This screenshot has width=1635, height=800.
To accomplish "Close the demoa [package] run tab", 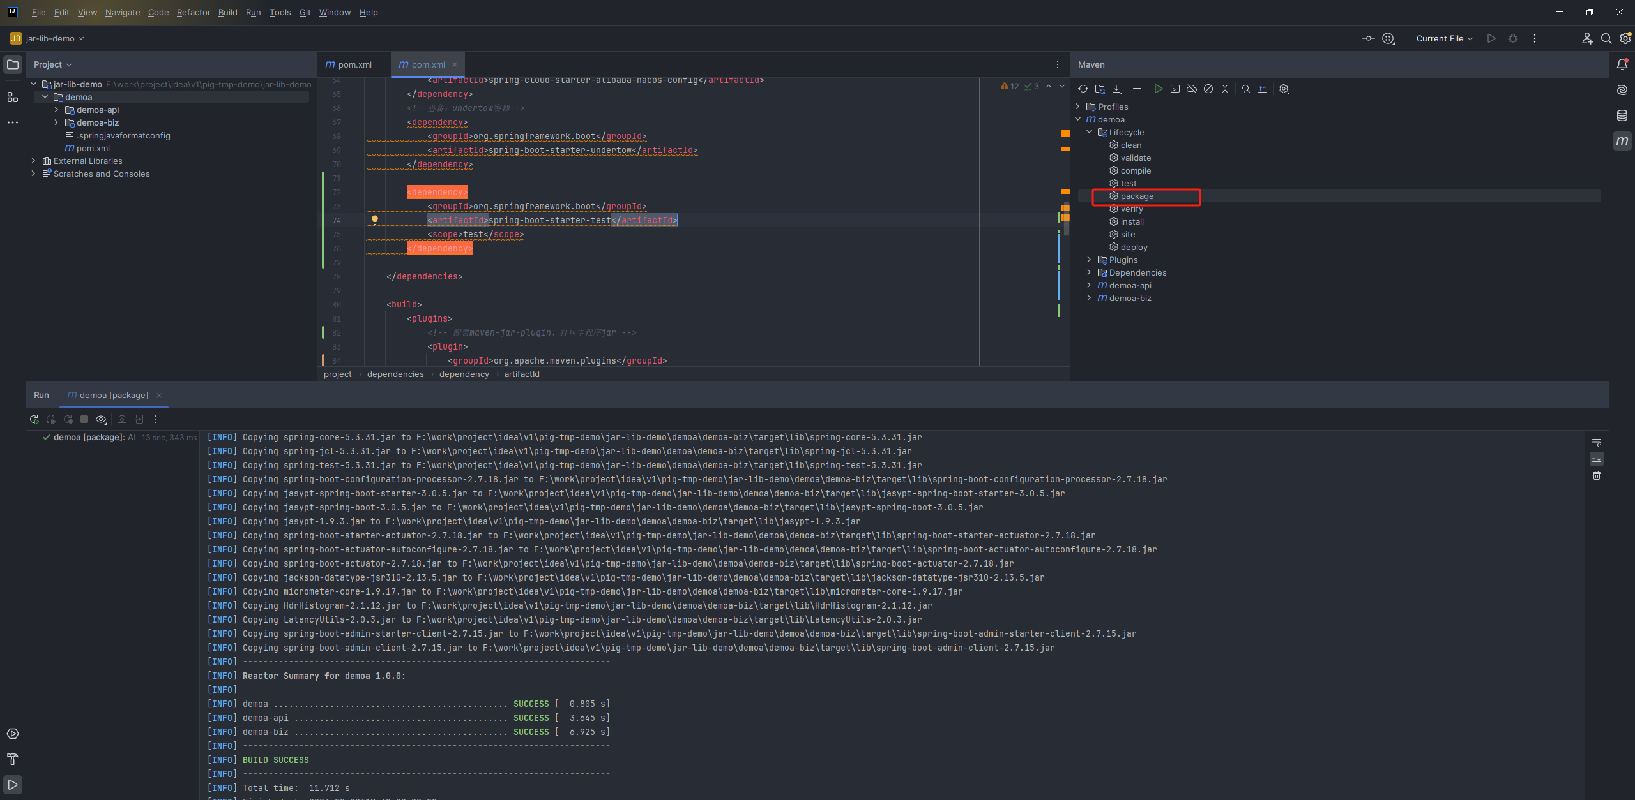I will pyautogui.click(x=159, y=396).
